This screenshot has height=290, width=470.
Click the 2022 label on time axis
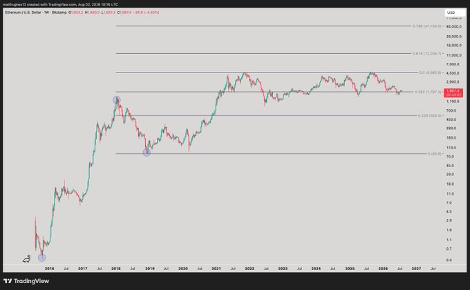click(250, 269)
